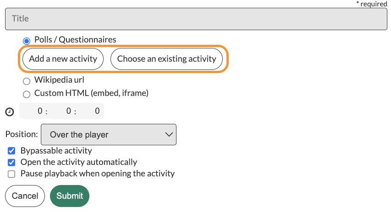Click the Position label text
Image resolution: width=391 pixels, height=212 pixels.
point(22,134)
